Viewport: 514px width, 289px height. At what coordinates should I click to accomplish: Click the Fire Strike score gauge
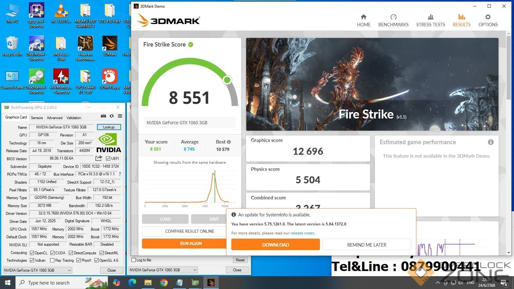pyautogui.click(x=190, y=83)
